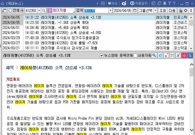Viewport: 195px width, 135px height.
Task: Click the print lock icon next to 다음
Action: coord(180,10)
